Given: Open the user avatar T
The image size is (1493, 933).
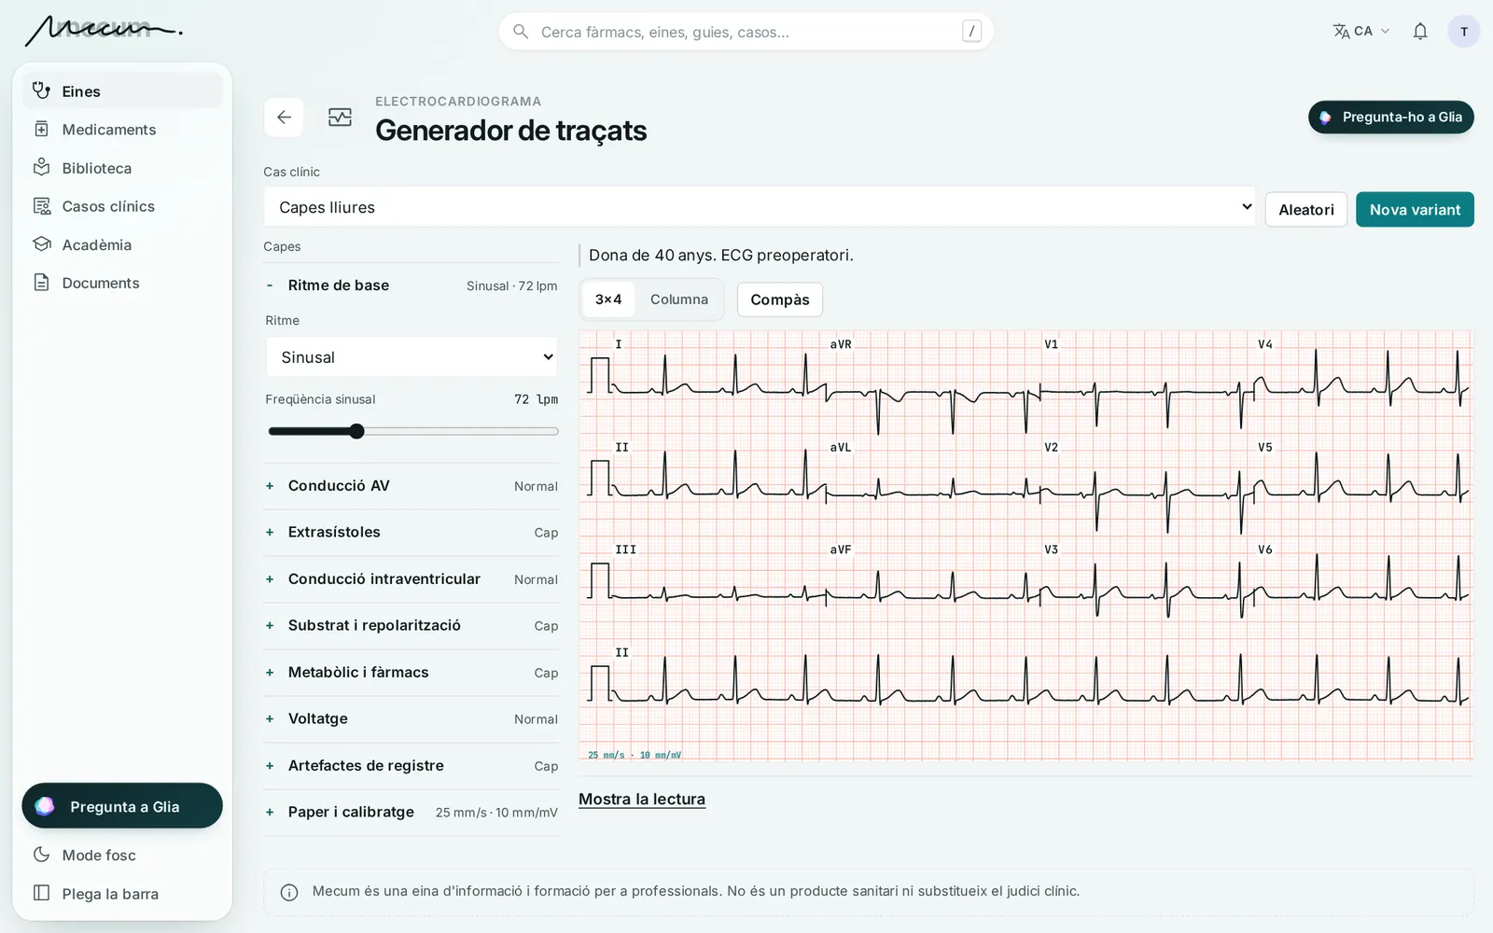Looking at the screenshot, I should pos(1464,32).
